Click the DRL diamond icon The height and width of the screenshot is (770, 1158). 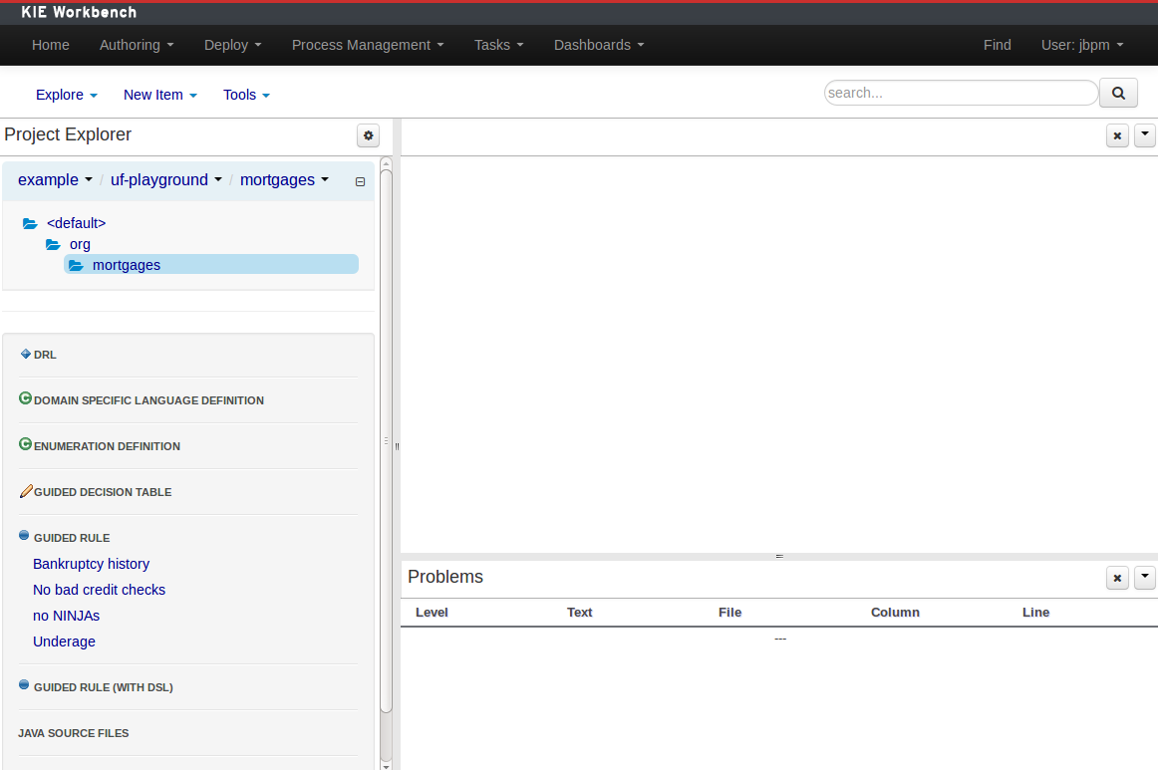pos(26,354)
